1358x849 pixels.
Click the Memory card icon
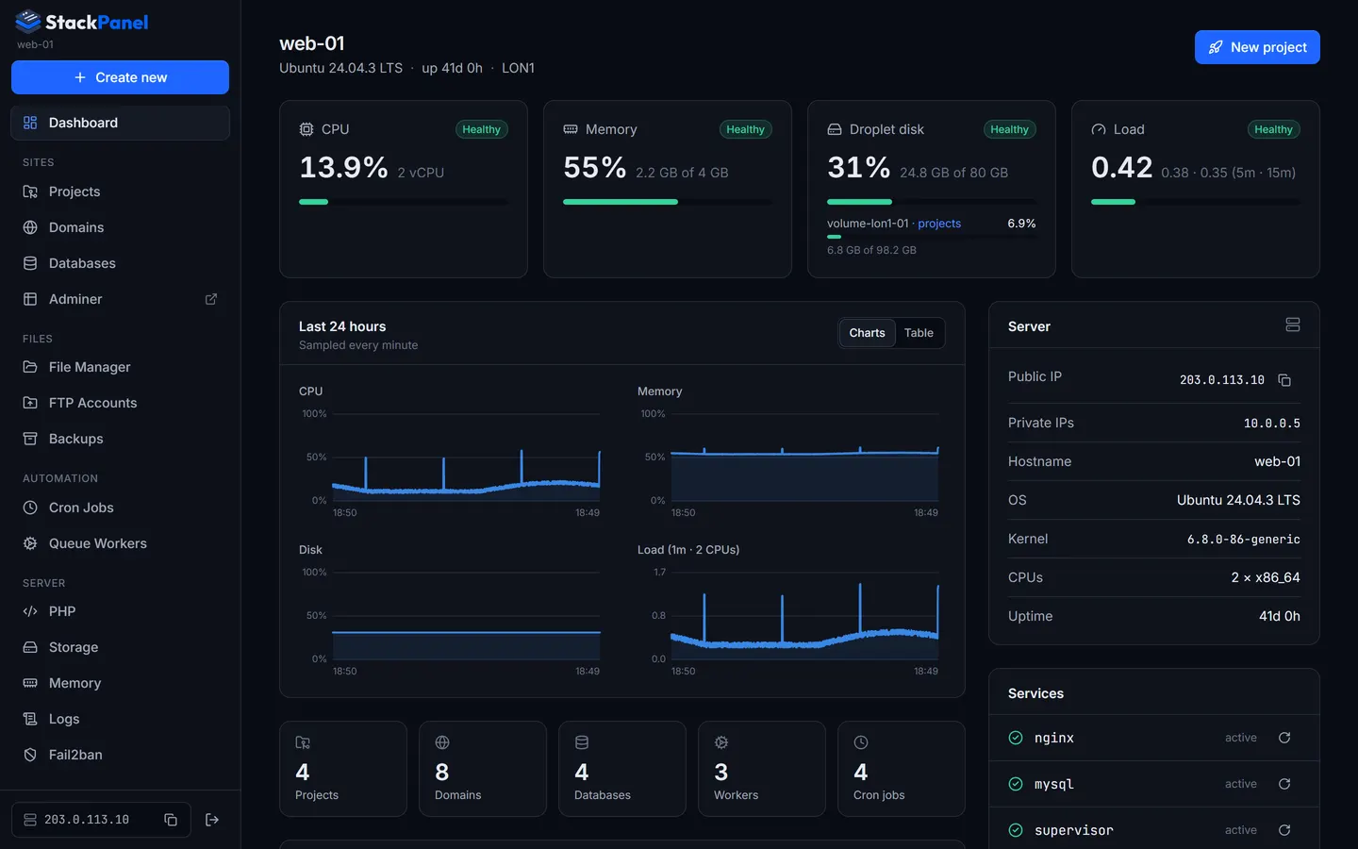tap(571, 129)
